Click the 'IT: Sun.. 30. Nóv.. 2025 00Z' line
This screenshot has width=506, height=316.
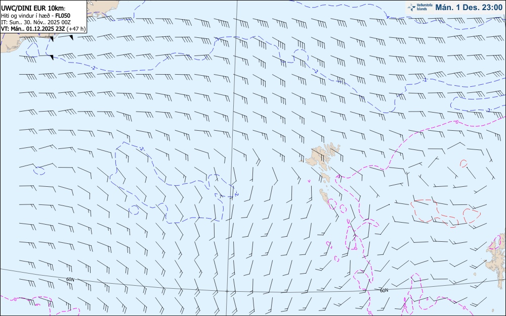(36, 22)
